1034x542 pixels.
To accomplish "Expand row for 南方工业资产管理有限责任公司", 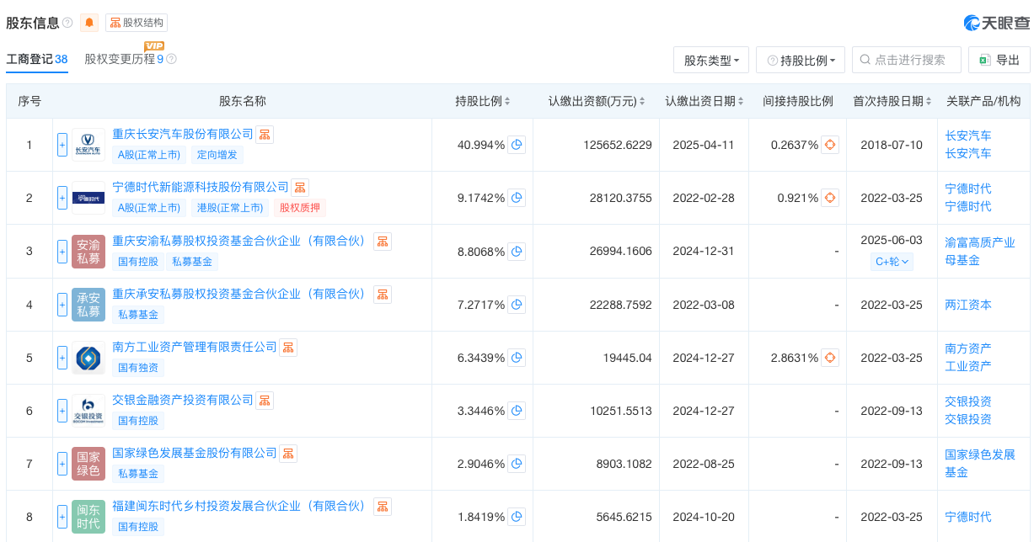I will [62, 358].
